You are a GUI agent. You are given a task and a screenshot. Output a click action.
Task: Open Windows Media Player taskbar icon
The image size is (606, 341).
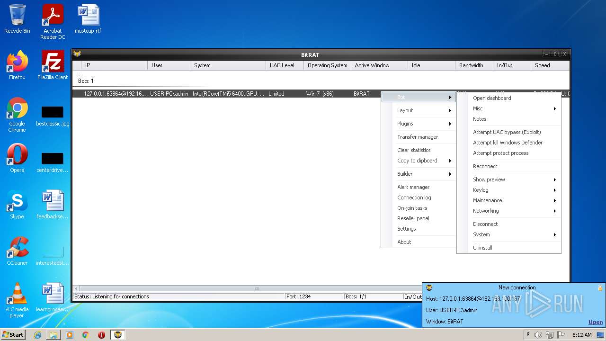tap(70, 335)
